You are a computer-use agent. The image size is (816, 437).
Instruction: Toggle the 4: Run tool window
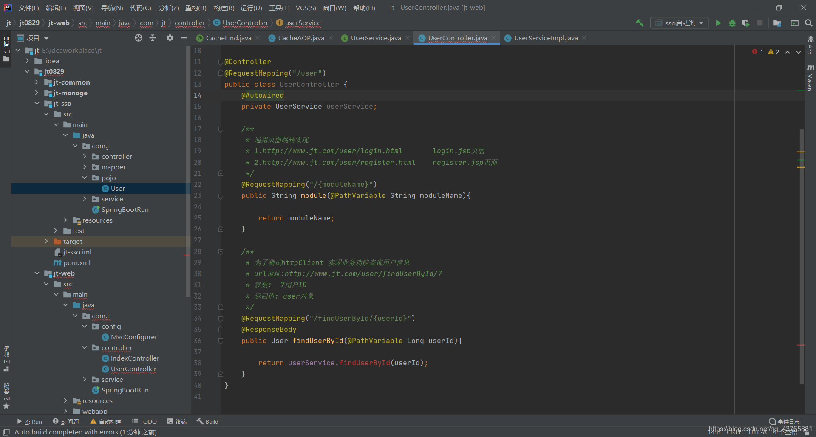pos(29,421)
